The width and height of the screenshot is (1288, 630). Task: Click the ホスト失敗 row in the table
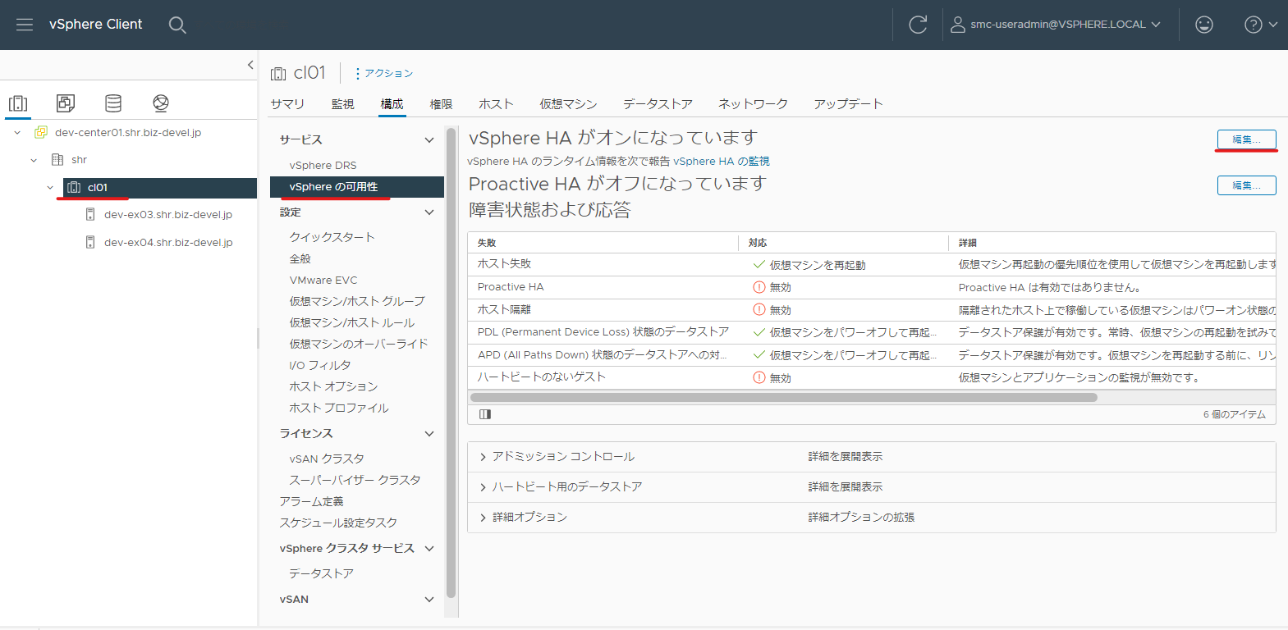[872, 264]
